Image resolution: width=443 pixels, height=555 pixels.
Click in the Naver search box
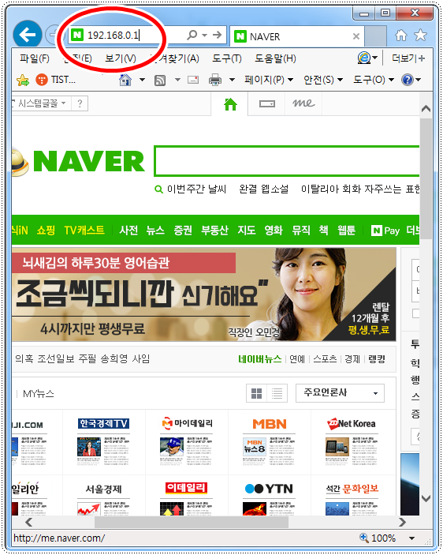point(287,161)
